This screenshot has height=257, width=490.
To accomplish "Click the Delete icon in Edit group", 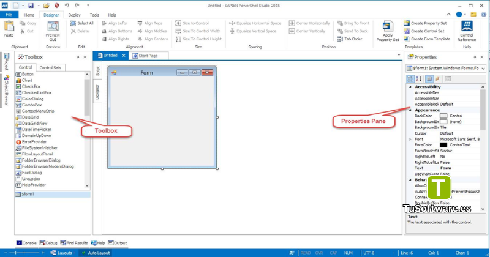I will [x=73, y=31].
